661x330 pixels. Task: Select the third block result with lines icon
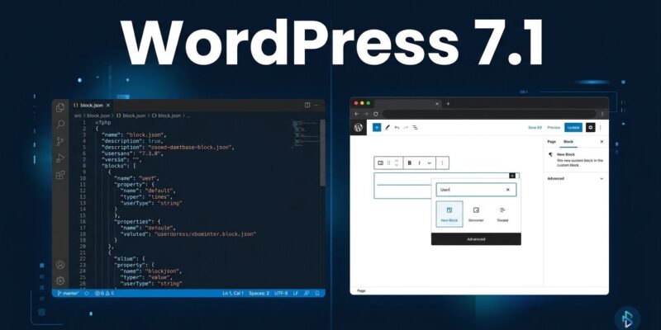pyautogui.click(x=502, y=214)
